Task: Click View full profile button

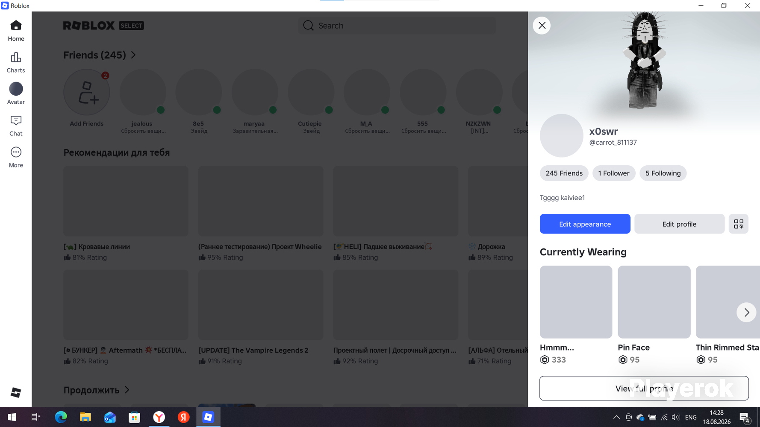Action: (644, 388)
